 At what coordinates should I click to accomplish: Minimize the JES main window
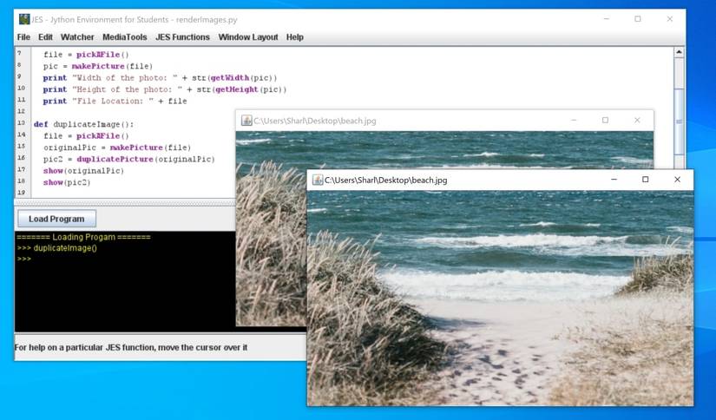pos(607,19)
